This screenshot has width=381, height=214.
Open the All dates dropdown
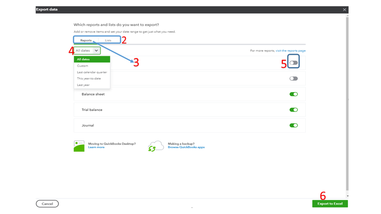click(x=87, y=51)
